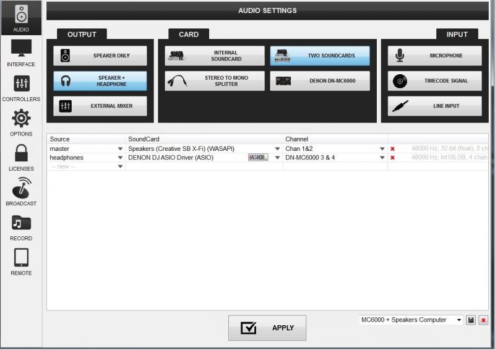This screenshot has width=495, height=350.
Task: Select Internal Soundcard card option
Action: pyautogui.click(x=215, y=56)
